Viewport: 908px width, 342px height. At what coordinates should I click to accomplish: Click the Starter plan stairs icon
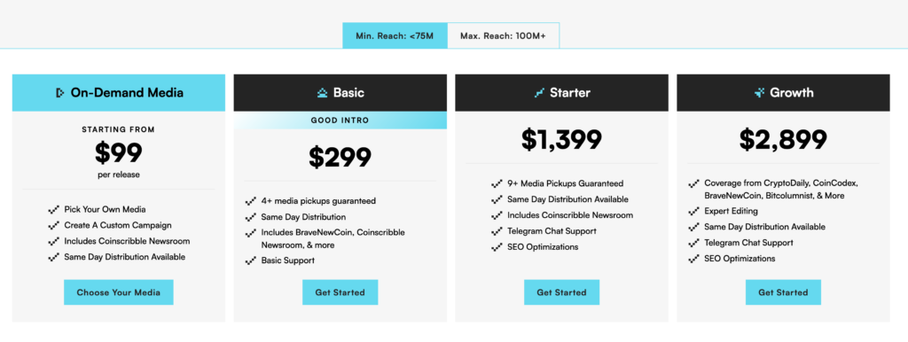539,93
